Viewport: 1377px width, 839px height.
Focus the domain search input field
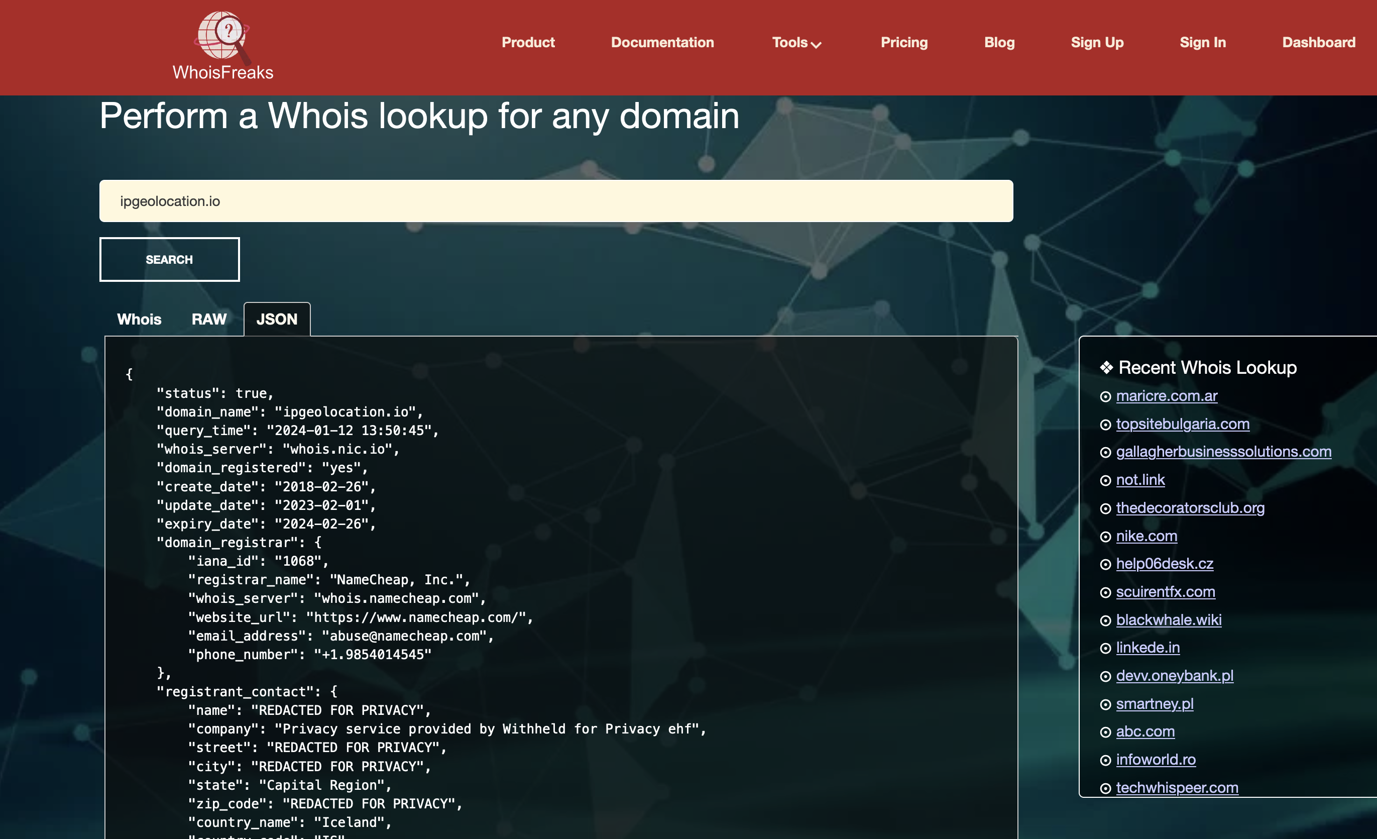pyautogui.click(x=556, y=200)
